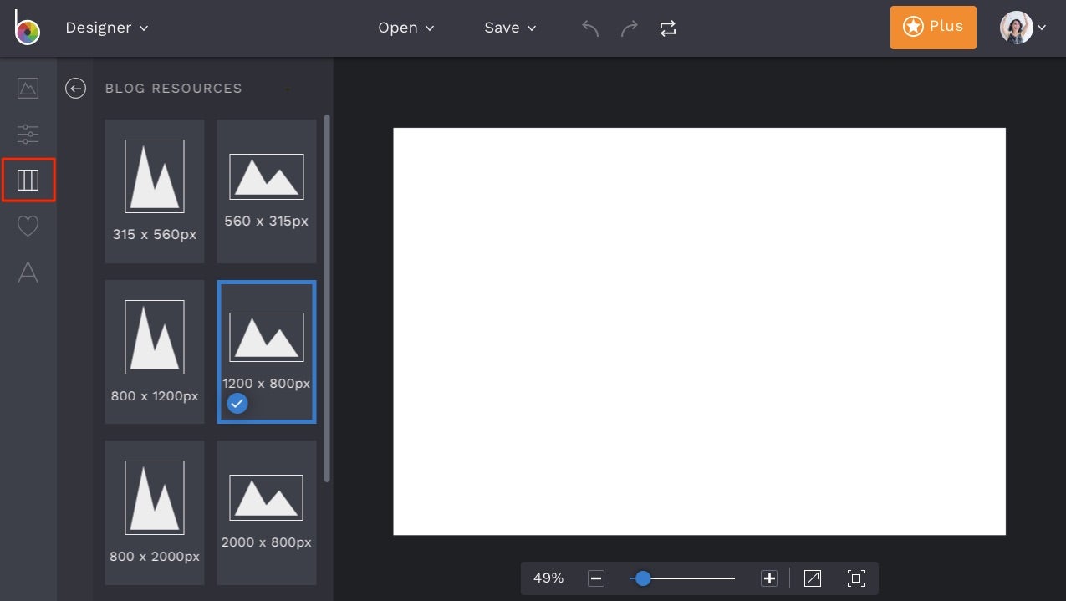Screen dimensions: 1066x601
Task: Click the zoom level slider handle
Action: 642,578
